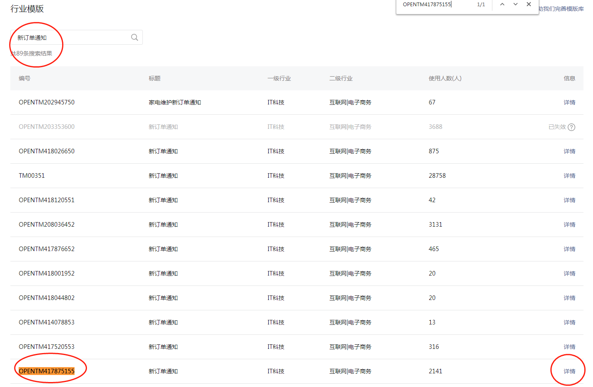
Task: Select the highlighted OPENTM417875155 code
Action: pyautogui.click(x=46, y=371)
